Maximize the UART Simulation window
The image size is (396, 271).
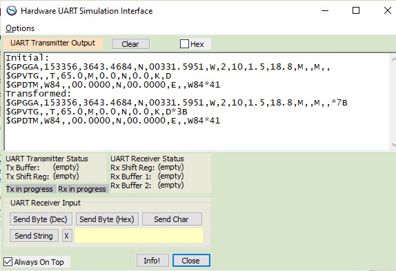coord(356,10)
